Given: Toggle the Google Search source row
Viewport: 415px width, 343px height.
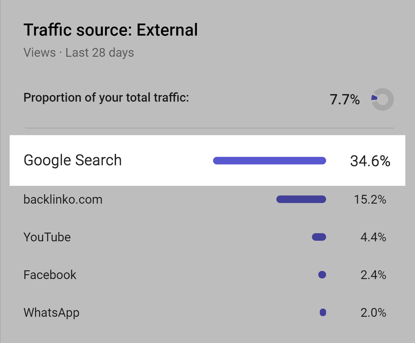Looking at the screenshot, I should click(x=72, y=160).
